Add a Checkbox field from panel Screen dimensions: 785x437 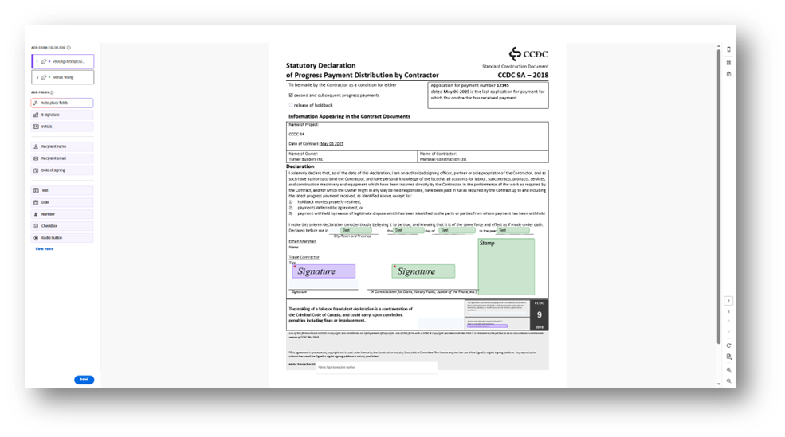coord(62,226)
